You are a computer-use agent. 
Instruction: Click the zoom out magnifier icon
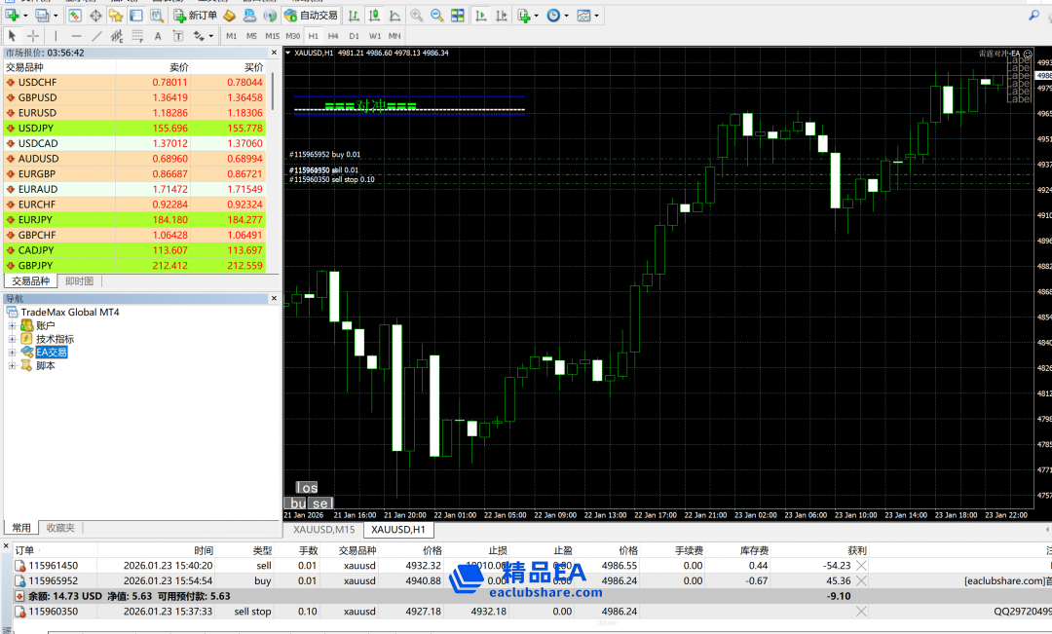[436, 16]
